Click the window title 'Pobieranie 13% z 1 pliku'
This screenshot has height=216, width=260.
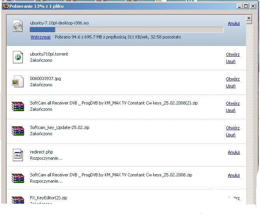pyautogui.click(x=37, y=6)
